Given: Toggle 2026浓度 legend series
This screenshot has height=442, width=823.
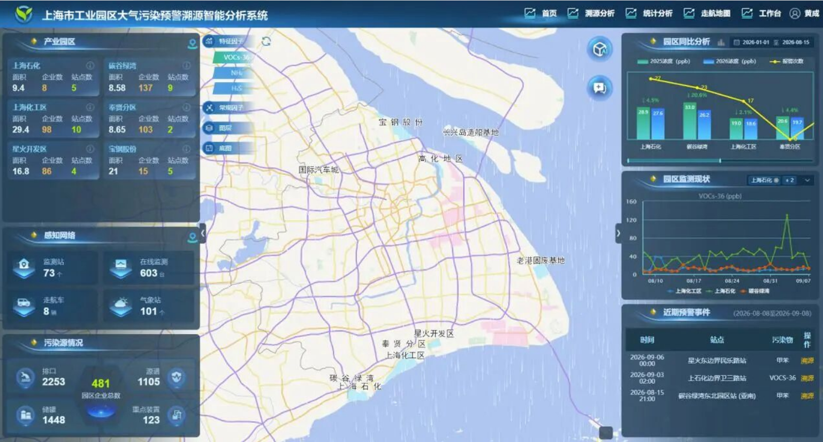Looking at the screenshot, I should (x=729, y=61).
